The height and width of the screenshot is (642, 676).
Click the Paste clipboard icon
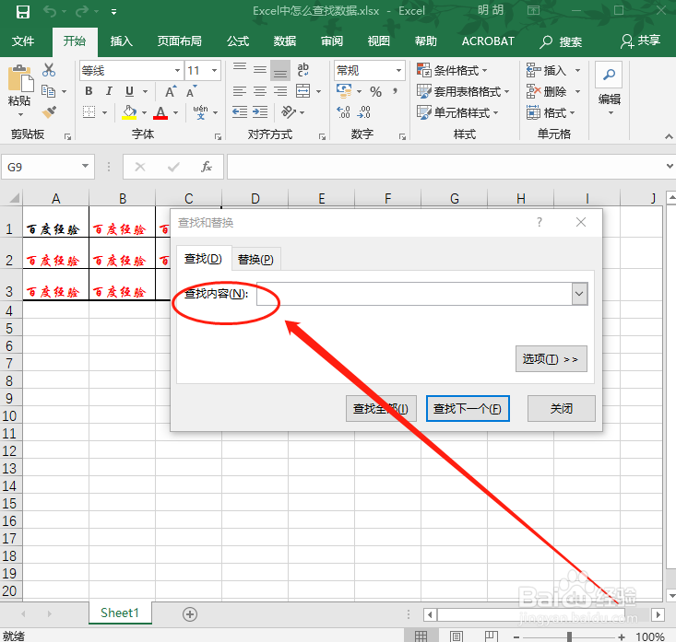coord(19,78)
